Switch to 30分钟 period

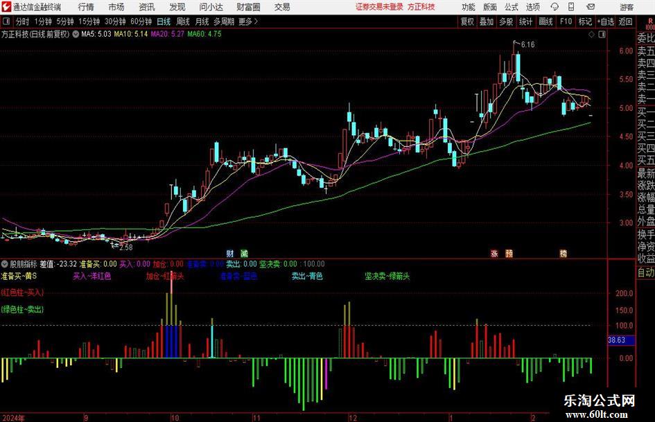(x=115, y=21)
